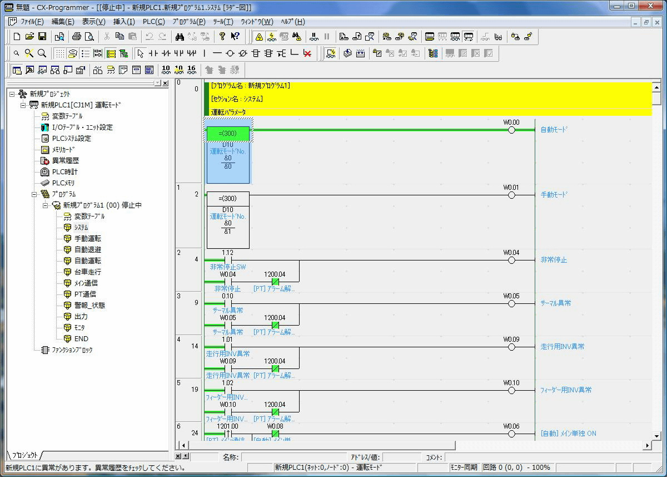Pick the New Contact tool
Image resolution: width=667 pixels, height=477 pixels.
[153, 53]
